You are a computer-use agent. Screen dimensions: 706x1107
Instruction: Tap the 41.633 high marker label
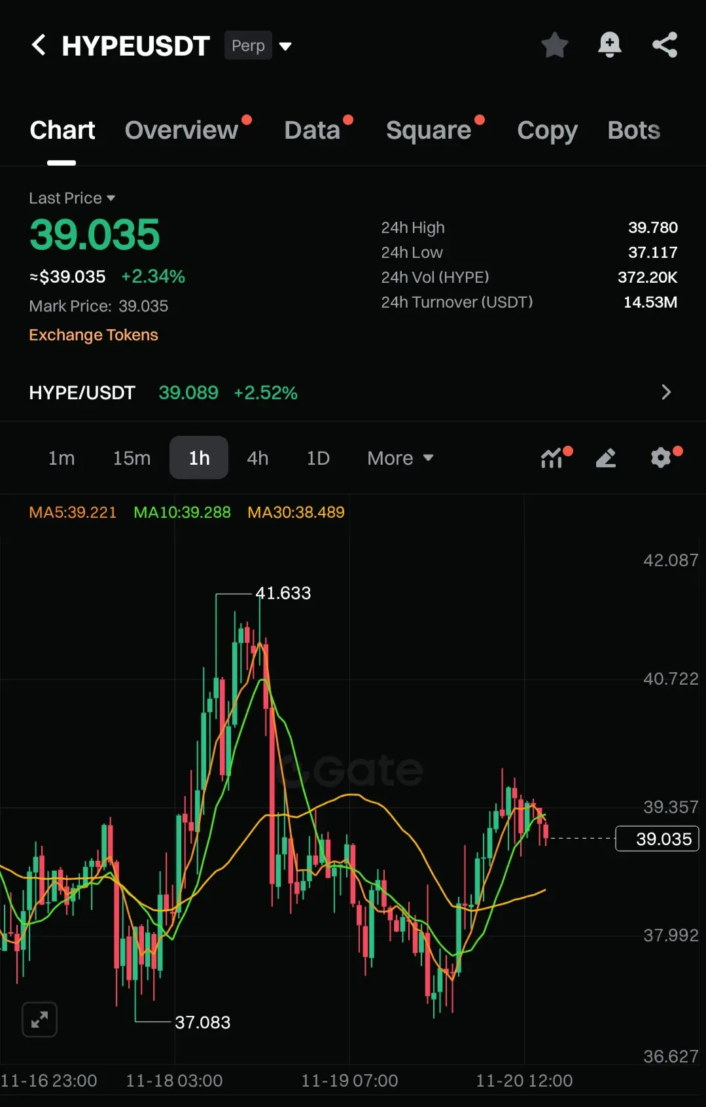283,593
